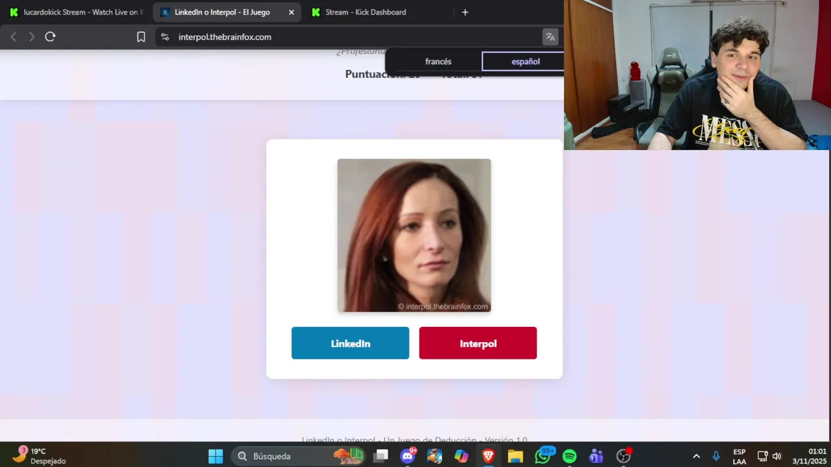
Task: Bookmark this page with the bookmark icon
Action: 141,37
